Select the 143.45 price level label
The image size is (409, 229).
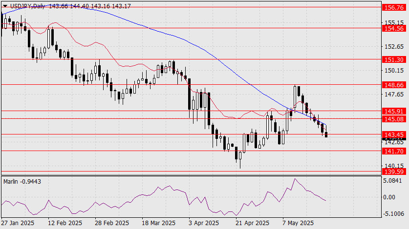394,134
